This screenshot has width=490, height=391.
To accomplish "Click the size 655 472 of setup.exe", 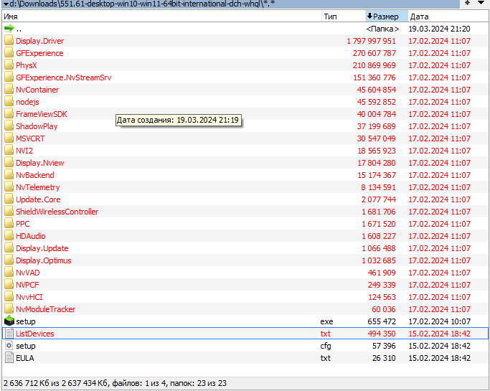I will [382, 321].
